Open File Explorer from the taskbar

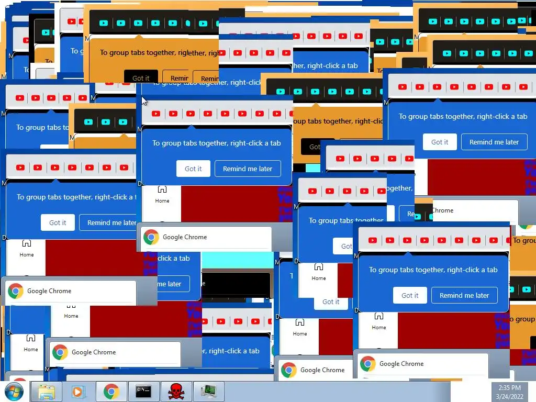[47, 392]
